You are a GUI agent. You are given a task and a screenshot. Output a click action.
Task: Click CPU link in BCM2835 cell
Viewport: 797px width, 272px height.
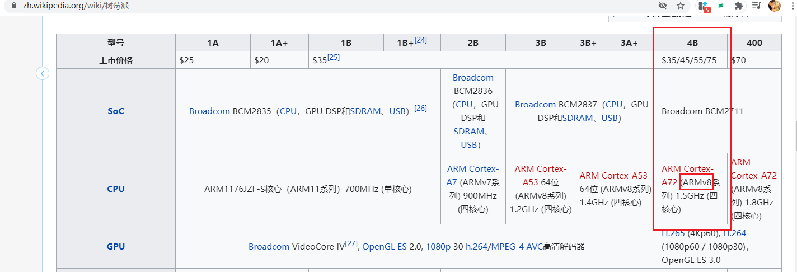pos(288,111)
